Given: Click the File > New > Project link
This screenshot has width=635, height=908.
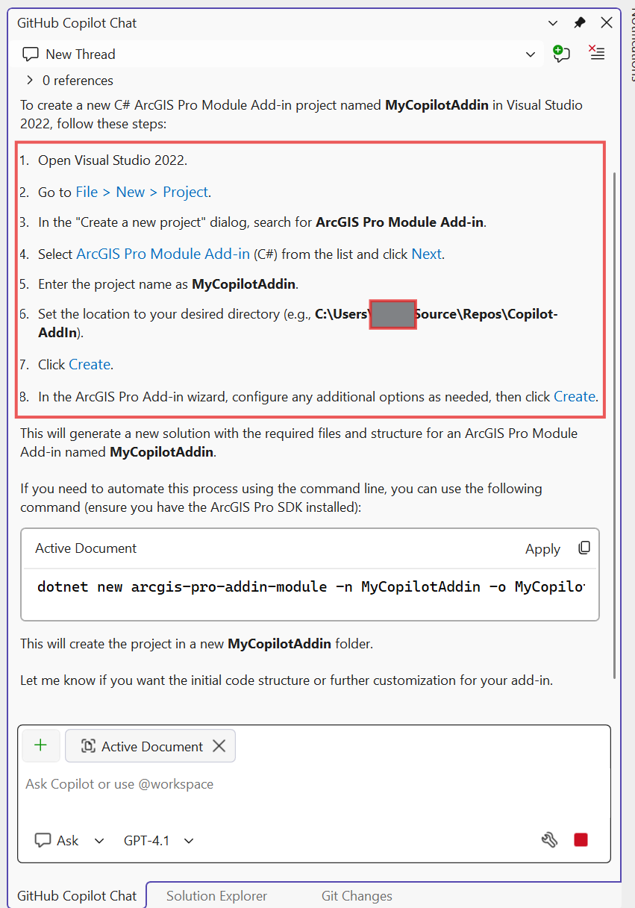Looking at the screenshot, I should (x=135, y=192).
